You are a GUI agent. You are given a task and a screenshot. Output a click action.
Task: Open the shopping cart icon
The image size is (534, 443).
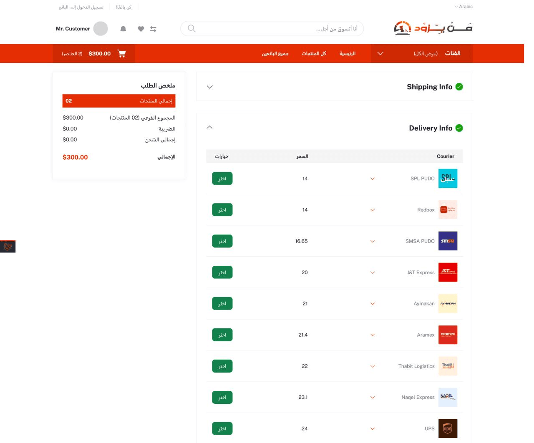point(121,53)
